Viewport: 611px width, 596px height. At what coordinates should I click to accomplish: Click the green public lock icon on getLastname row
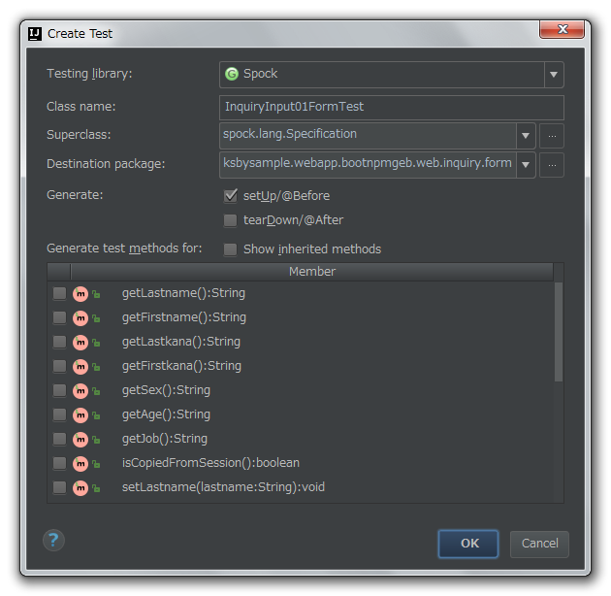tap(96, 294)
